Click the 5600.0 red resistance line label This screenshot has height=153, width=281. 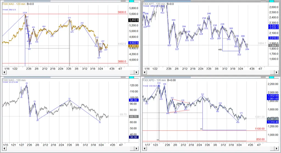(x=122, y=12)
